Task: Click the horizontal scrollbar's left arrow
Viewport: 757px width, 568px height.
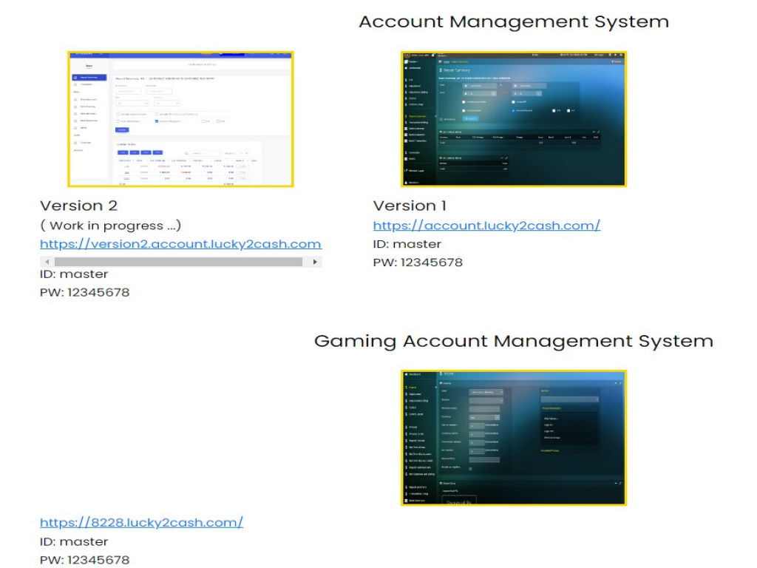Action: (47, 262)
